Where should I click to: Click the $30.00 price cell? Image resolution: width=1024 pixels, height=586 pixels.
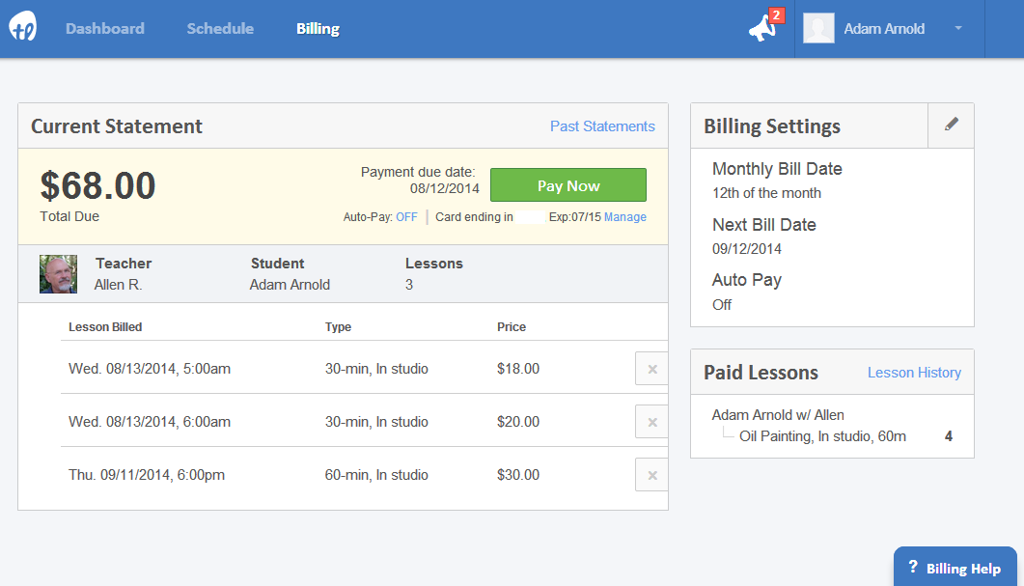click(518, 475)
